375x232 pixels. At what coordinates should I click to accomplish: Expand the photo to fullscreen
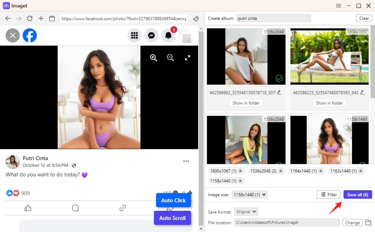click(x=187, y=58)
